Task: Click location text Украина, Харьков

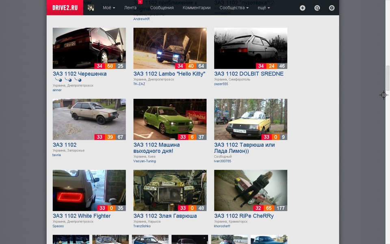Action: pyautogui.click(x=147, y=222)
